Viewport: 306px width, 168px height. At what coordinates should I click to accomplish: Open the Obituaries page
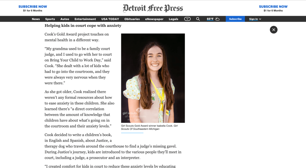(x=132, y=19)
